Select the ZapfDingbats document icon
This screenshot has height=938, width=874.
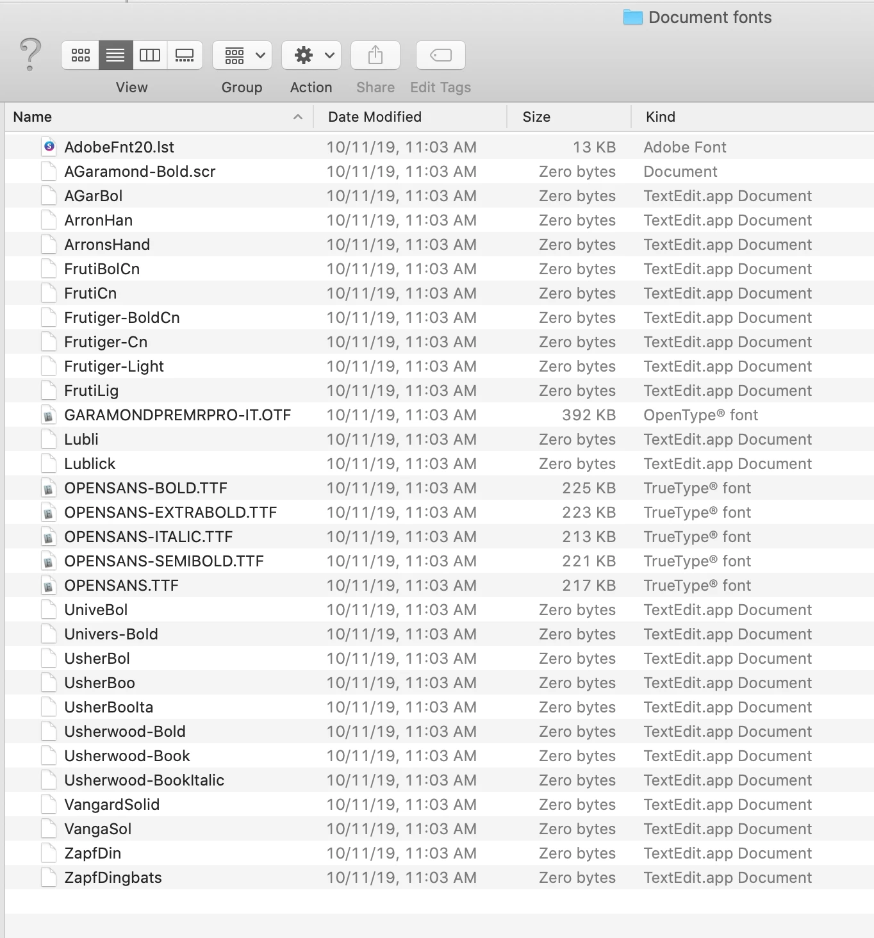click(x=49, y=877)
